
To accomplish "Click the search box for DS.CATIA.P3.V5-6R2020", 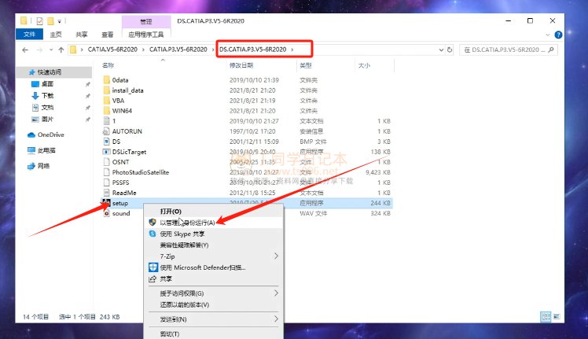I will point(509,50).
